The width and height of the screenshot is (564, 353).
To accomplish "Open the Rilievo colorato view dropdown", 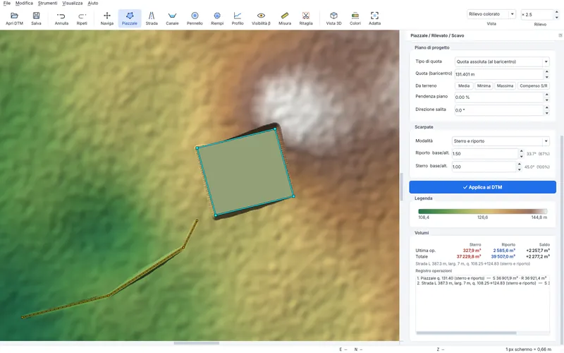I will tap(491, 14).
